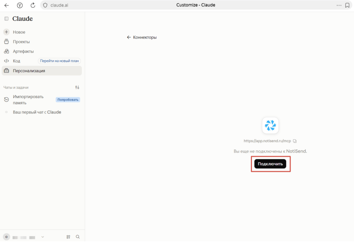Click the Код angle-brackets icon
This screenshot has height=244, width=354.
point(6,61)
